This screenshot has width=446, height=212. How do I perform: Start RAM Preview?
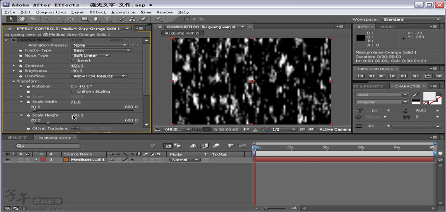click(x=439, y=76)
